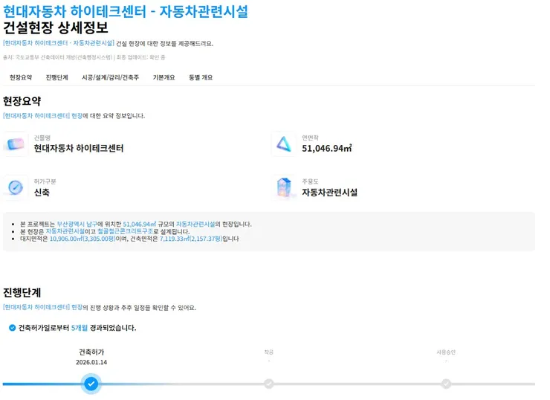Click the 철골철근콘크리트구조 structure link
The width and height of the screenshot is (550, 400).
(x=125, y=231)
